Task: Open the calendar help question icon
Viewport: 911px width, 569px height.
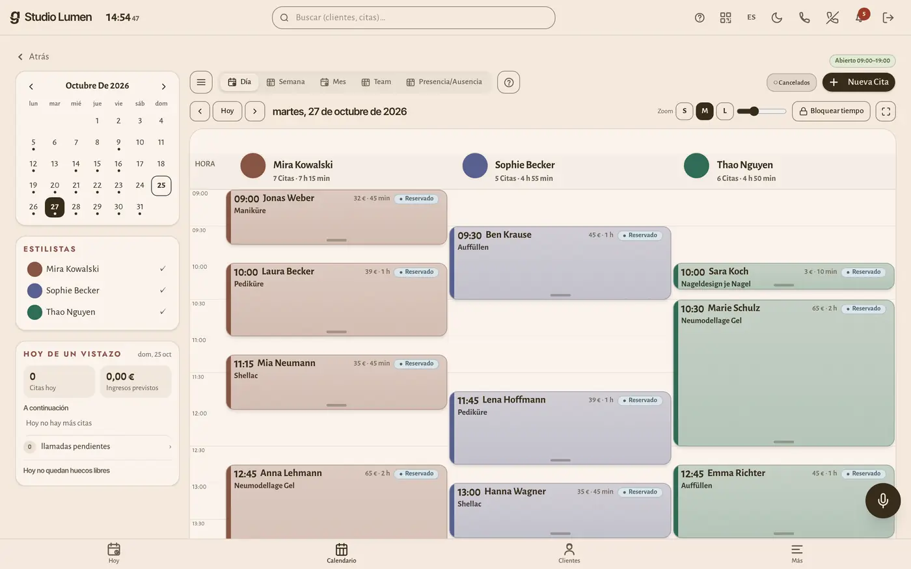Action: (509, 83)
